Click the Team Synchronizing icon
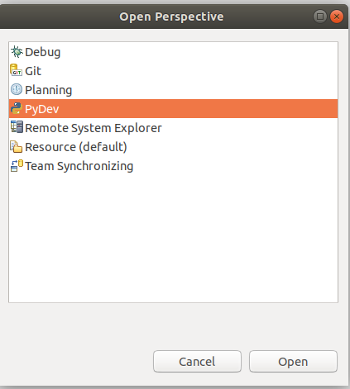This screenshot has height=389, width=350. point(17,166)
